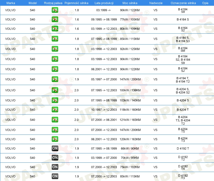The image size is (214, 181).
Task: Click the 1.6 capacity in the 77kW row
Action: [77, 19]
